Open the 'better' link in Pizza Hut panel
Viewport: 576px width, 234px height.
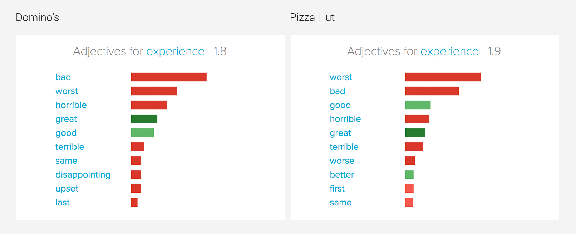(342, 175)
